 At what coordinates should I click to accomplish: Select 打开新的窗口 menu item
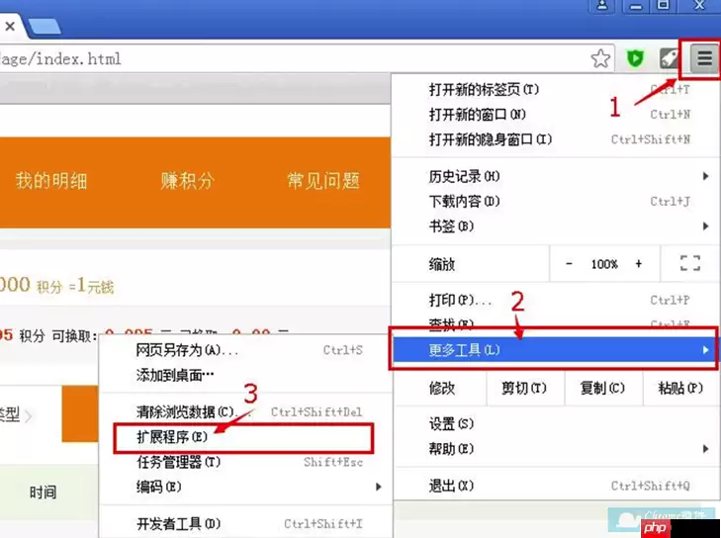pyautogui.click(x=557, y=114)
